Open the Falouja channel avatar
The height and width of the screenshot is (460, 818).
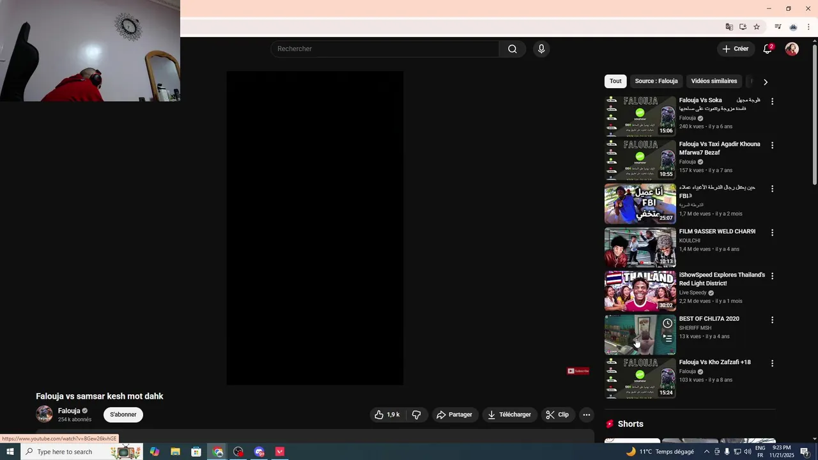(44, 414)
